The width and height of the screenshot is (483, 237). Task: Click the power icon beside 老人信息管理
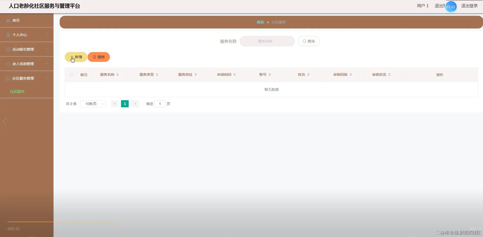point(7,64)
